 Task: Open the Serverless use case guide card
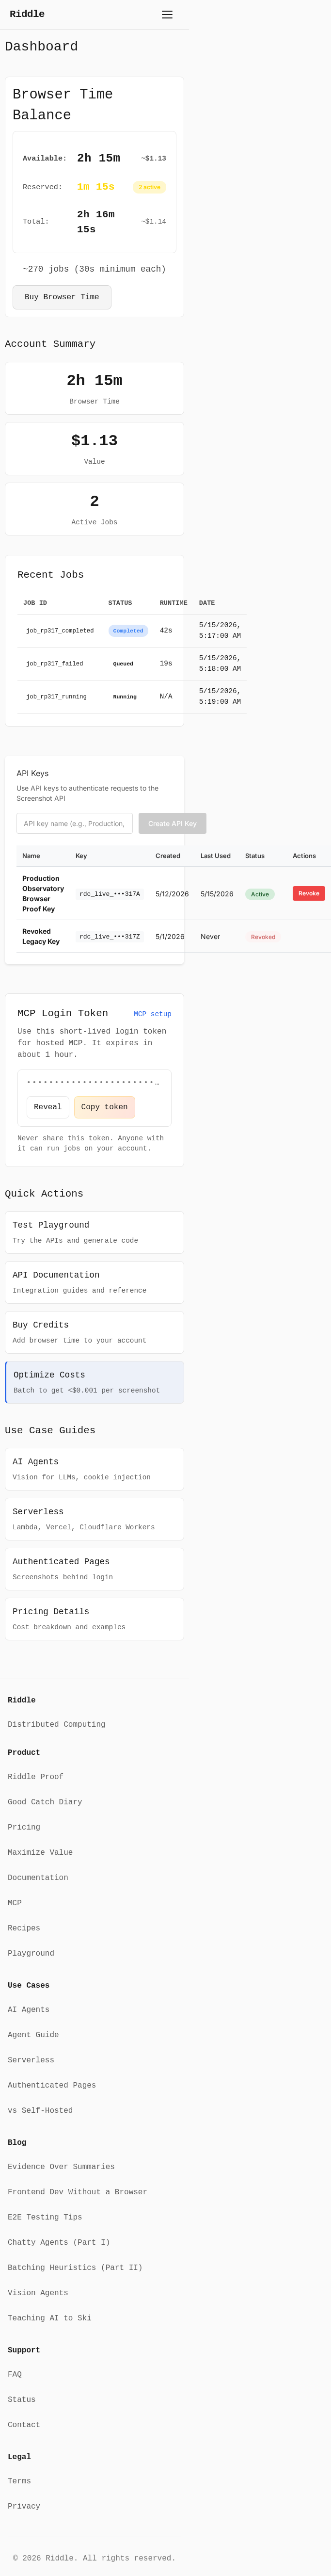[94, 1519]
